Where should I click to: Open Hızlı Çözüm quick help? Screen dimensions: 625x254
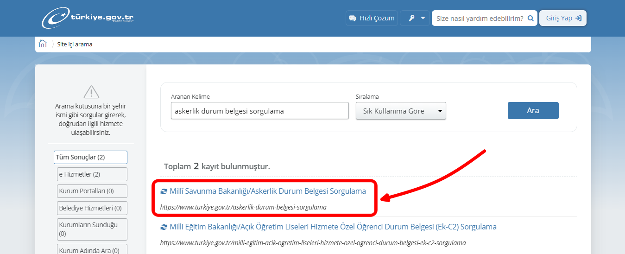click(372, 18)
